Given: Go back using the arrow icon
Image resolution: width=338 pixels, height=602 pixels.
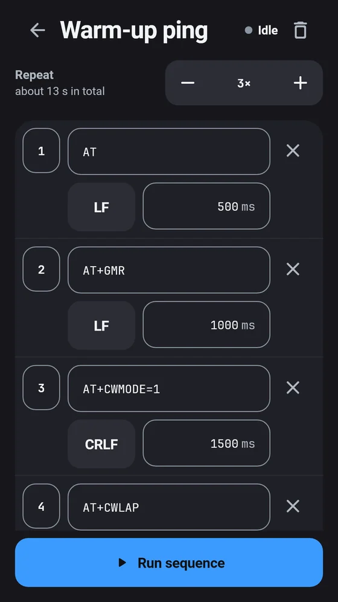Looking at the screenshot, I should tap(37, 30).
